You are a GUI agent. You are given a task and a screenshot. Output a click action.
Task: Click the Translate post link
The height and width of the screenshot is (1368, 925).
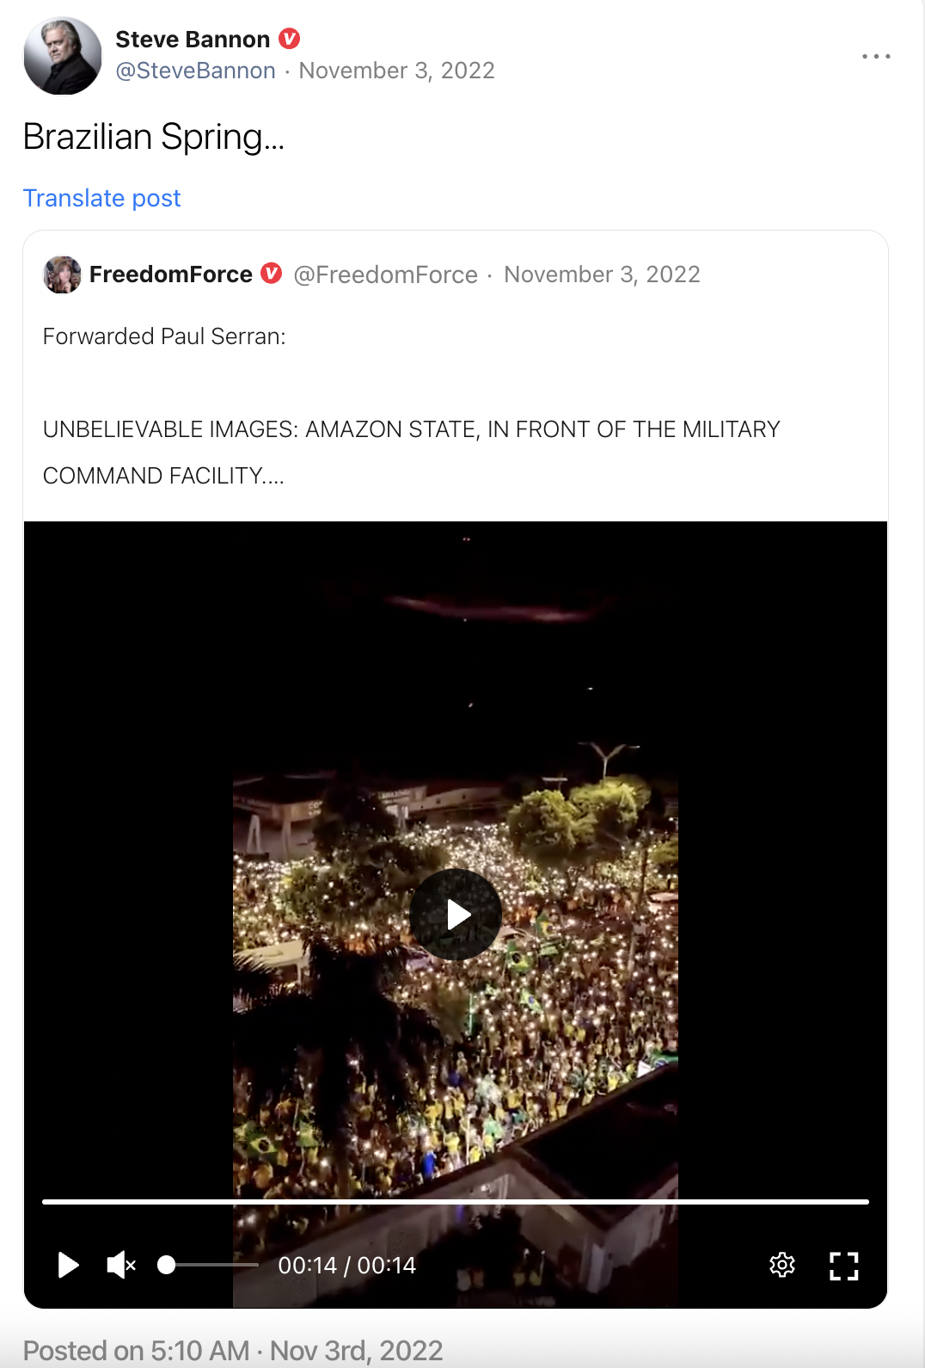tap(101, 198)
